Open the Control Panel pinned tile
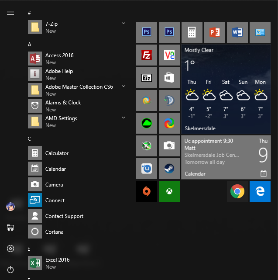Screen dimensions: 278x280 [x=260, y=32]
